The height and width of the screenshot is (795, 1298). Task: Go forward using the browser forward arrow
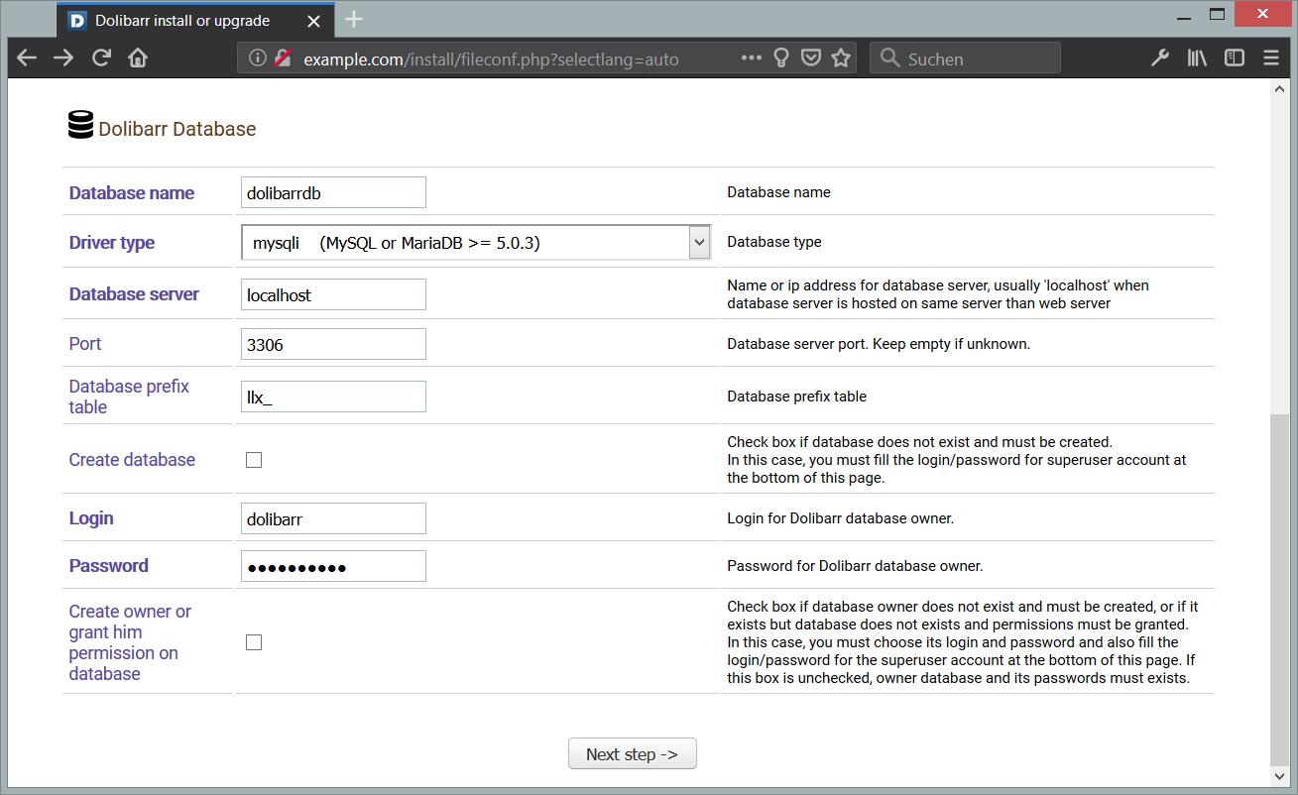pos(63,58)
